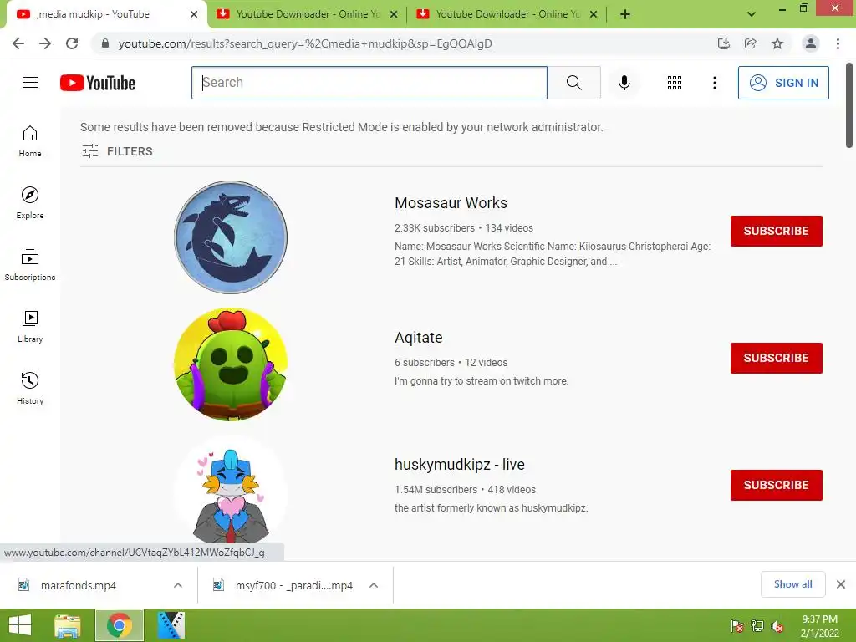Open the Windows Start menu
The width and height of the screenshot is (856, 642).
(20, 625)
